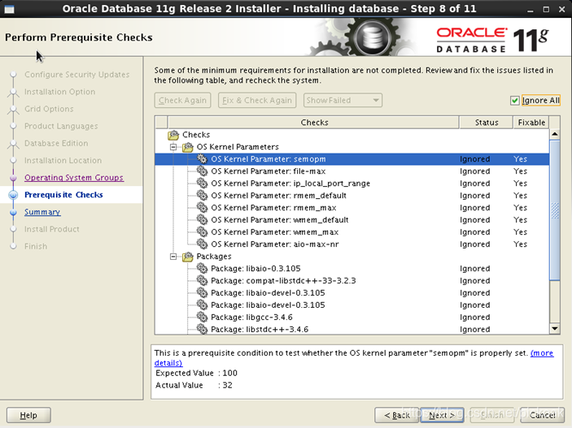
Task: Select row 'OS Kernel Parameter: ip_local_port_range'
Action: pyautogui.click(x=352, y=184)
